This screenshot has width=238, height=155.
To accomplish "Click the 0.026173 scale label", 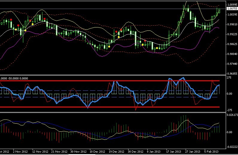I will pyautogui.click(x=232, y=115).
